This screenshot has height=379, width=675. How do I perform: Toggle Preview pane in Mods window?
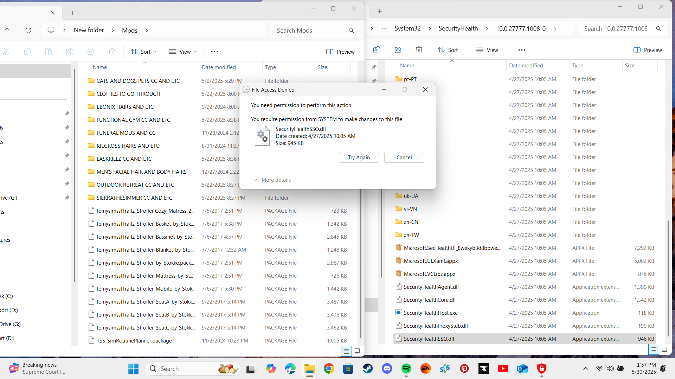coord(340,52)
